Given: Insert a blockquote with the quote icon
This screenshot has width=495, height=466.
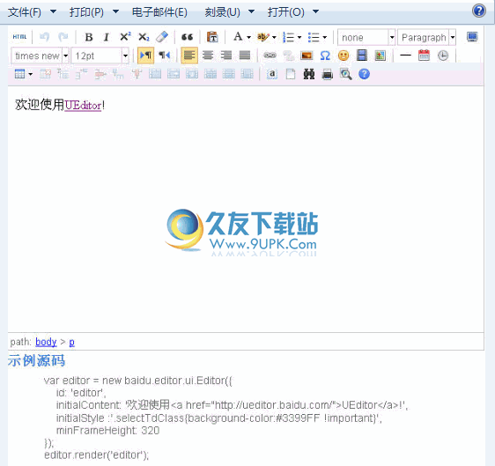Looking at the screenshot, I should point(188,37).
